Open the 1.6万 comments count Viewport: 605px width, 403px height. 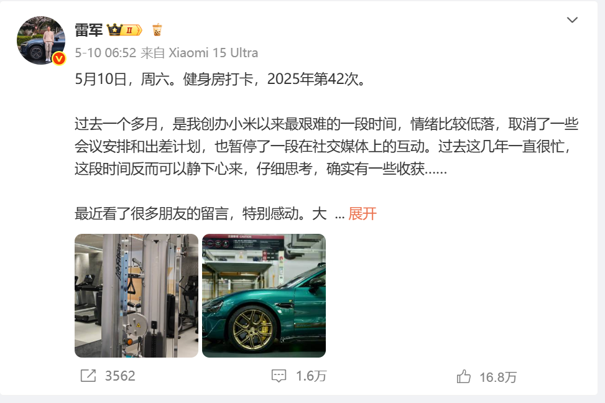(x=311, y=376)
